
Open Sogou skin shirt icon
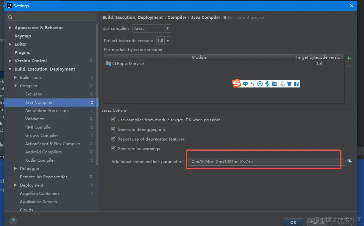(289, 84)
